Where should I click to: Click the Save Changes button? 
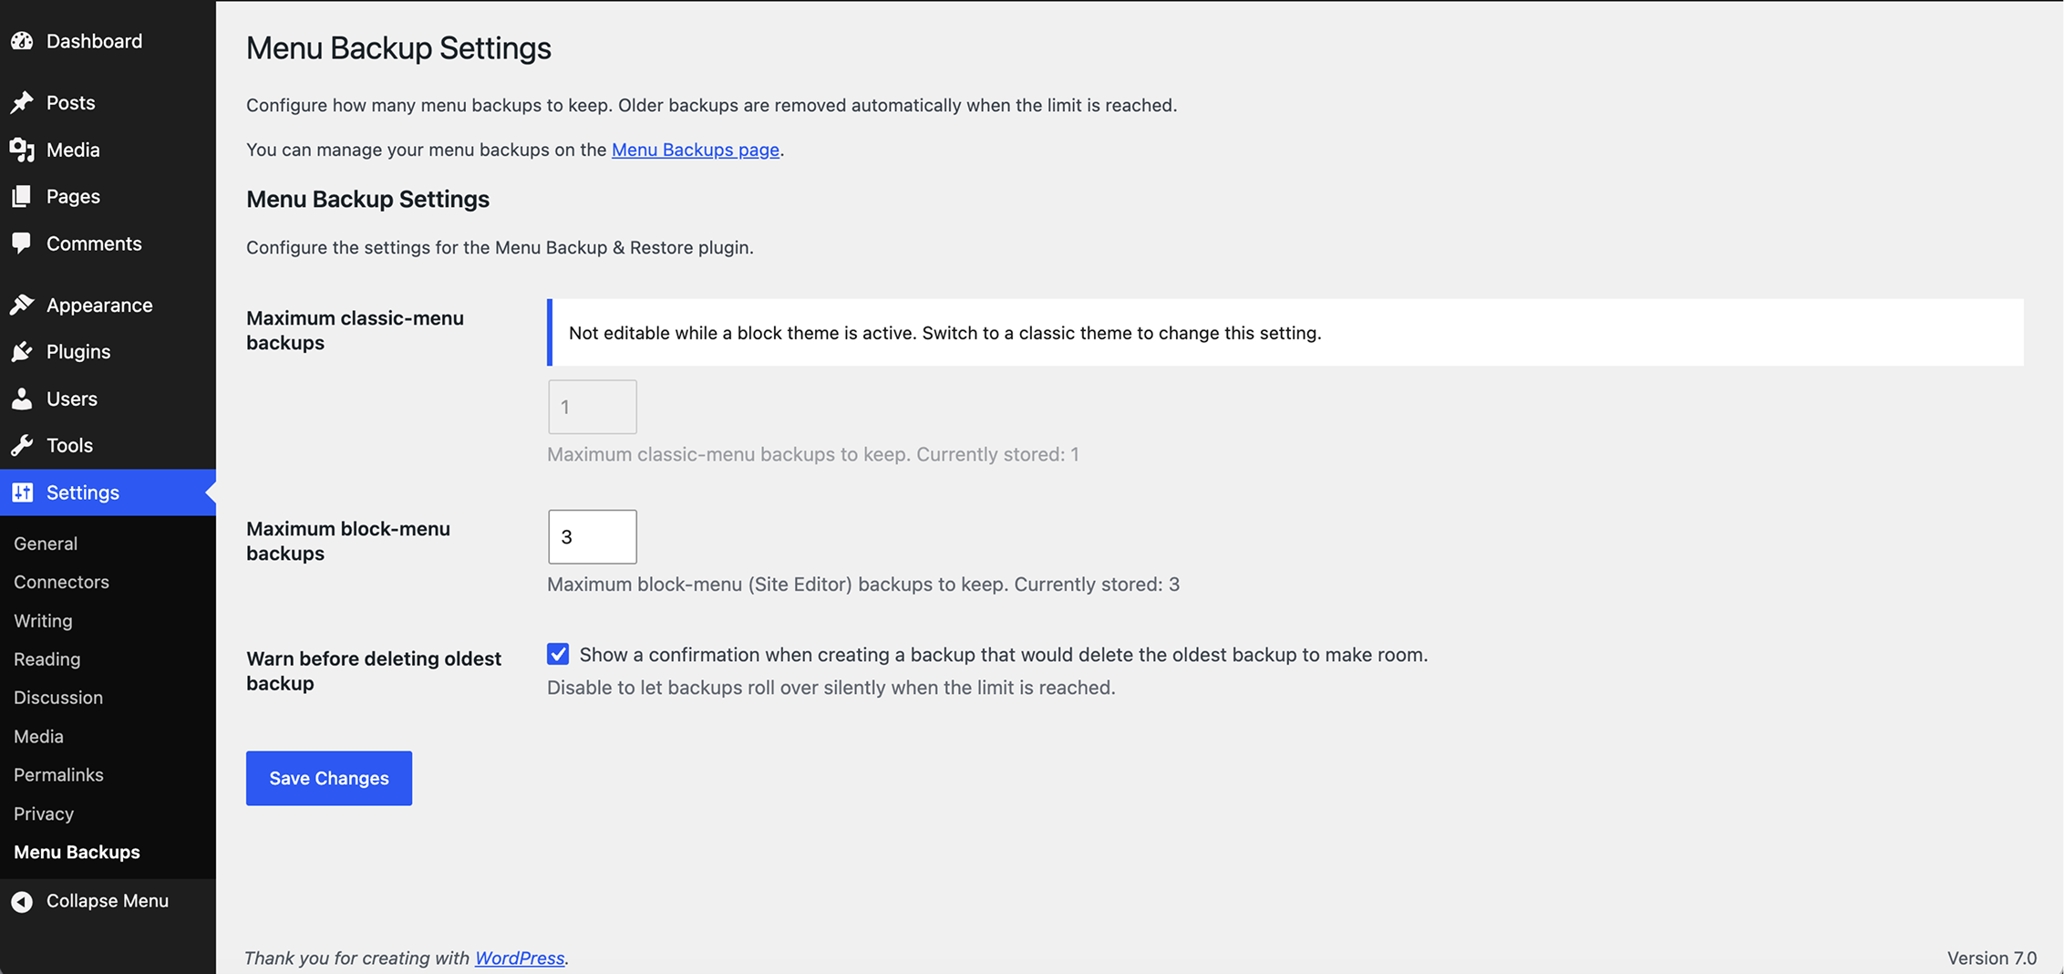pos(329,778)
